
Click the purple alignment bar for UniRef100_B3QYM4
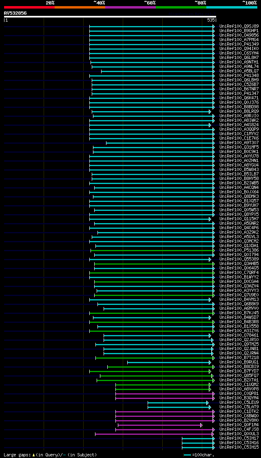click(x=165, y=398)
